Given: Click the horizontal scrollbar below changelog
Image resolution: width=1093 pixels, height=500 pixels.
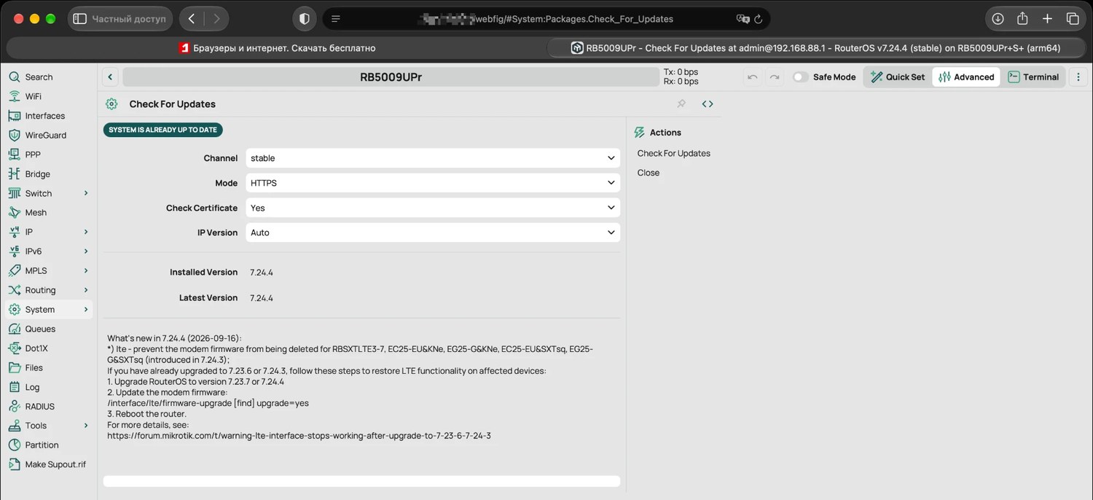Looking at the screenshot, I should tap(361, 481).
